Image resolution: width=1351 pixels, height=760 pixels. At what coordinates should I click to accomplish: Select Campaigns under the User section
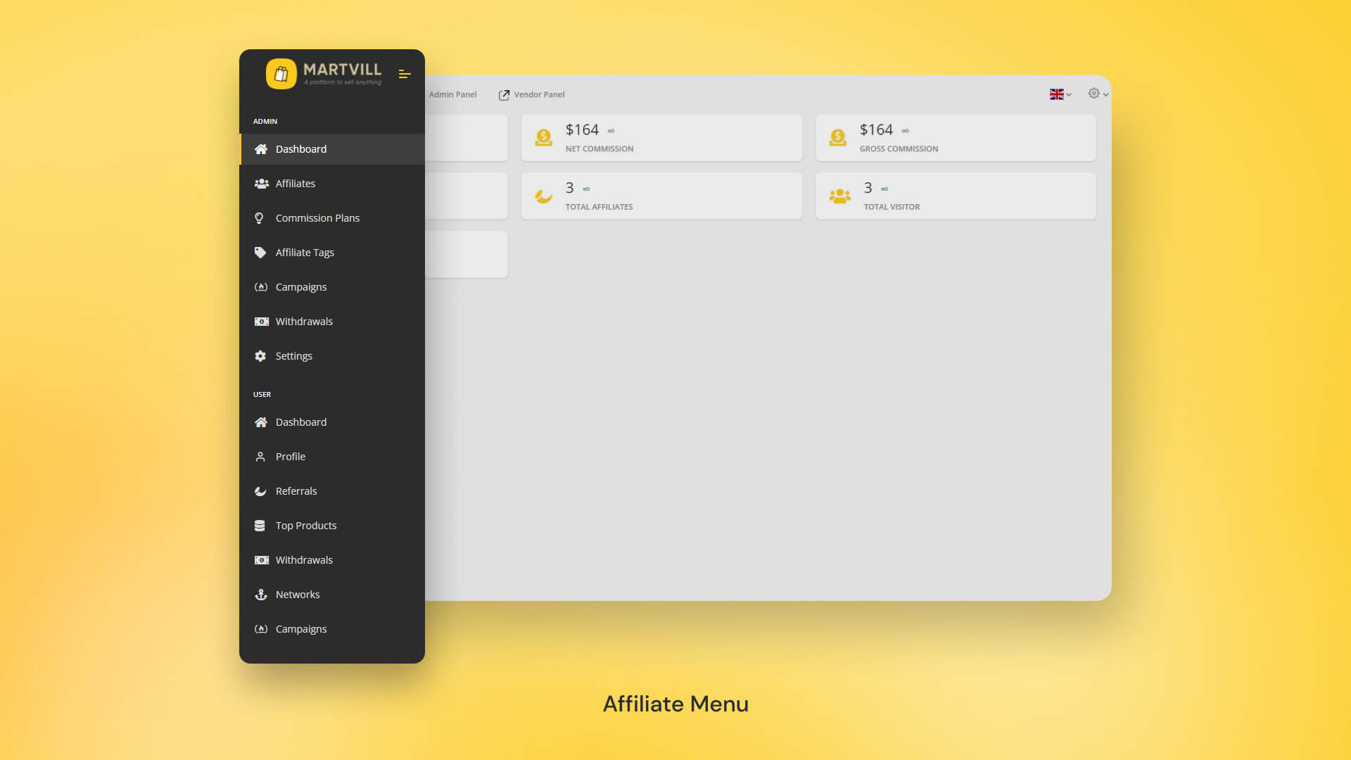(x=300, y=629)
